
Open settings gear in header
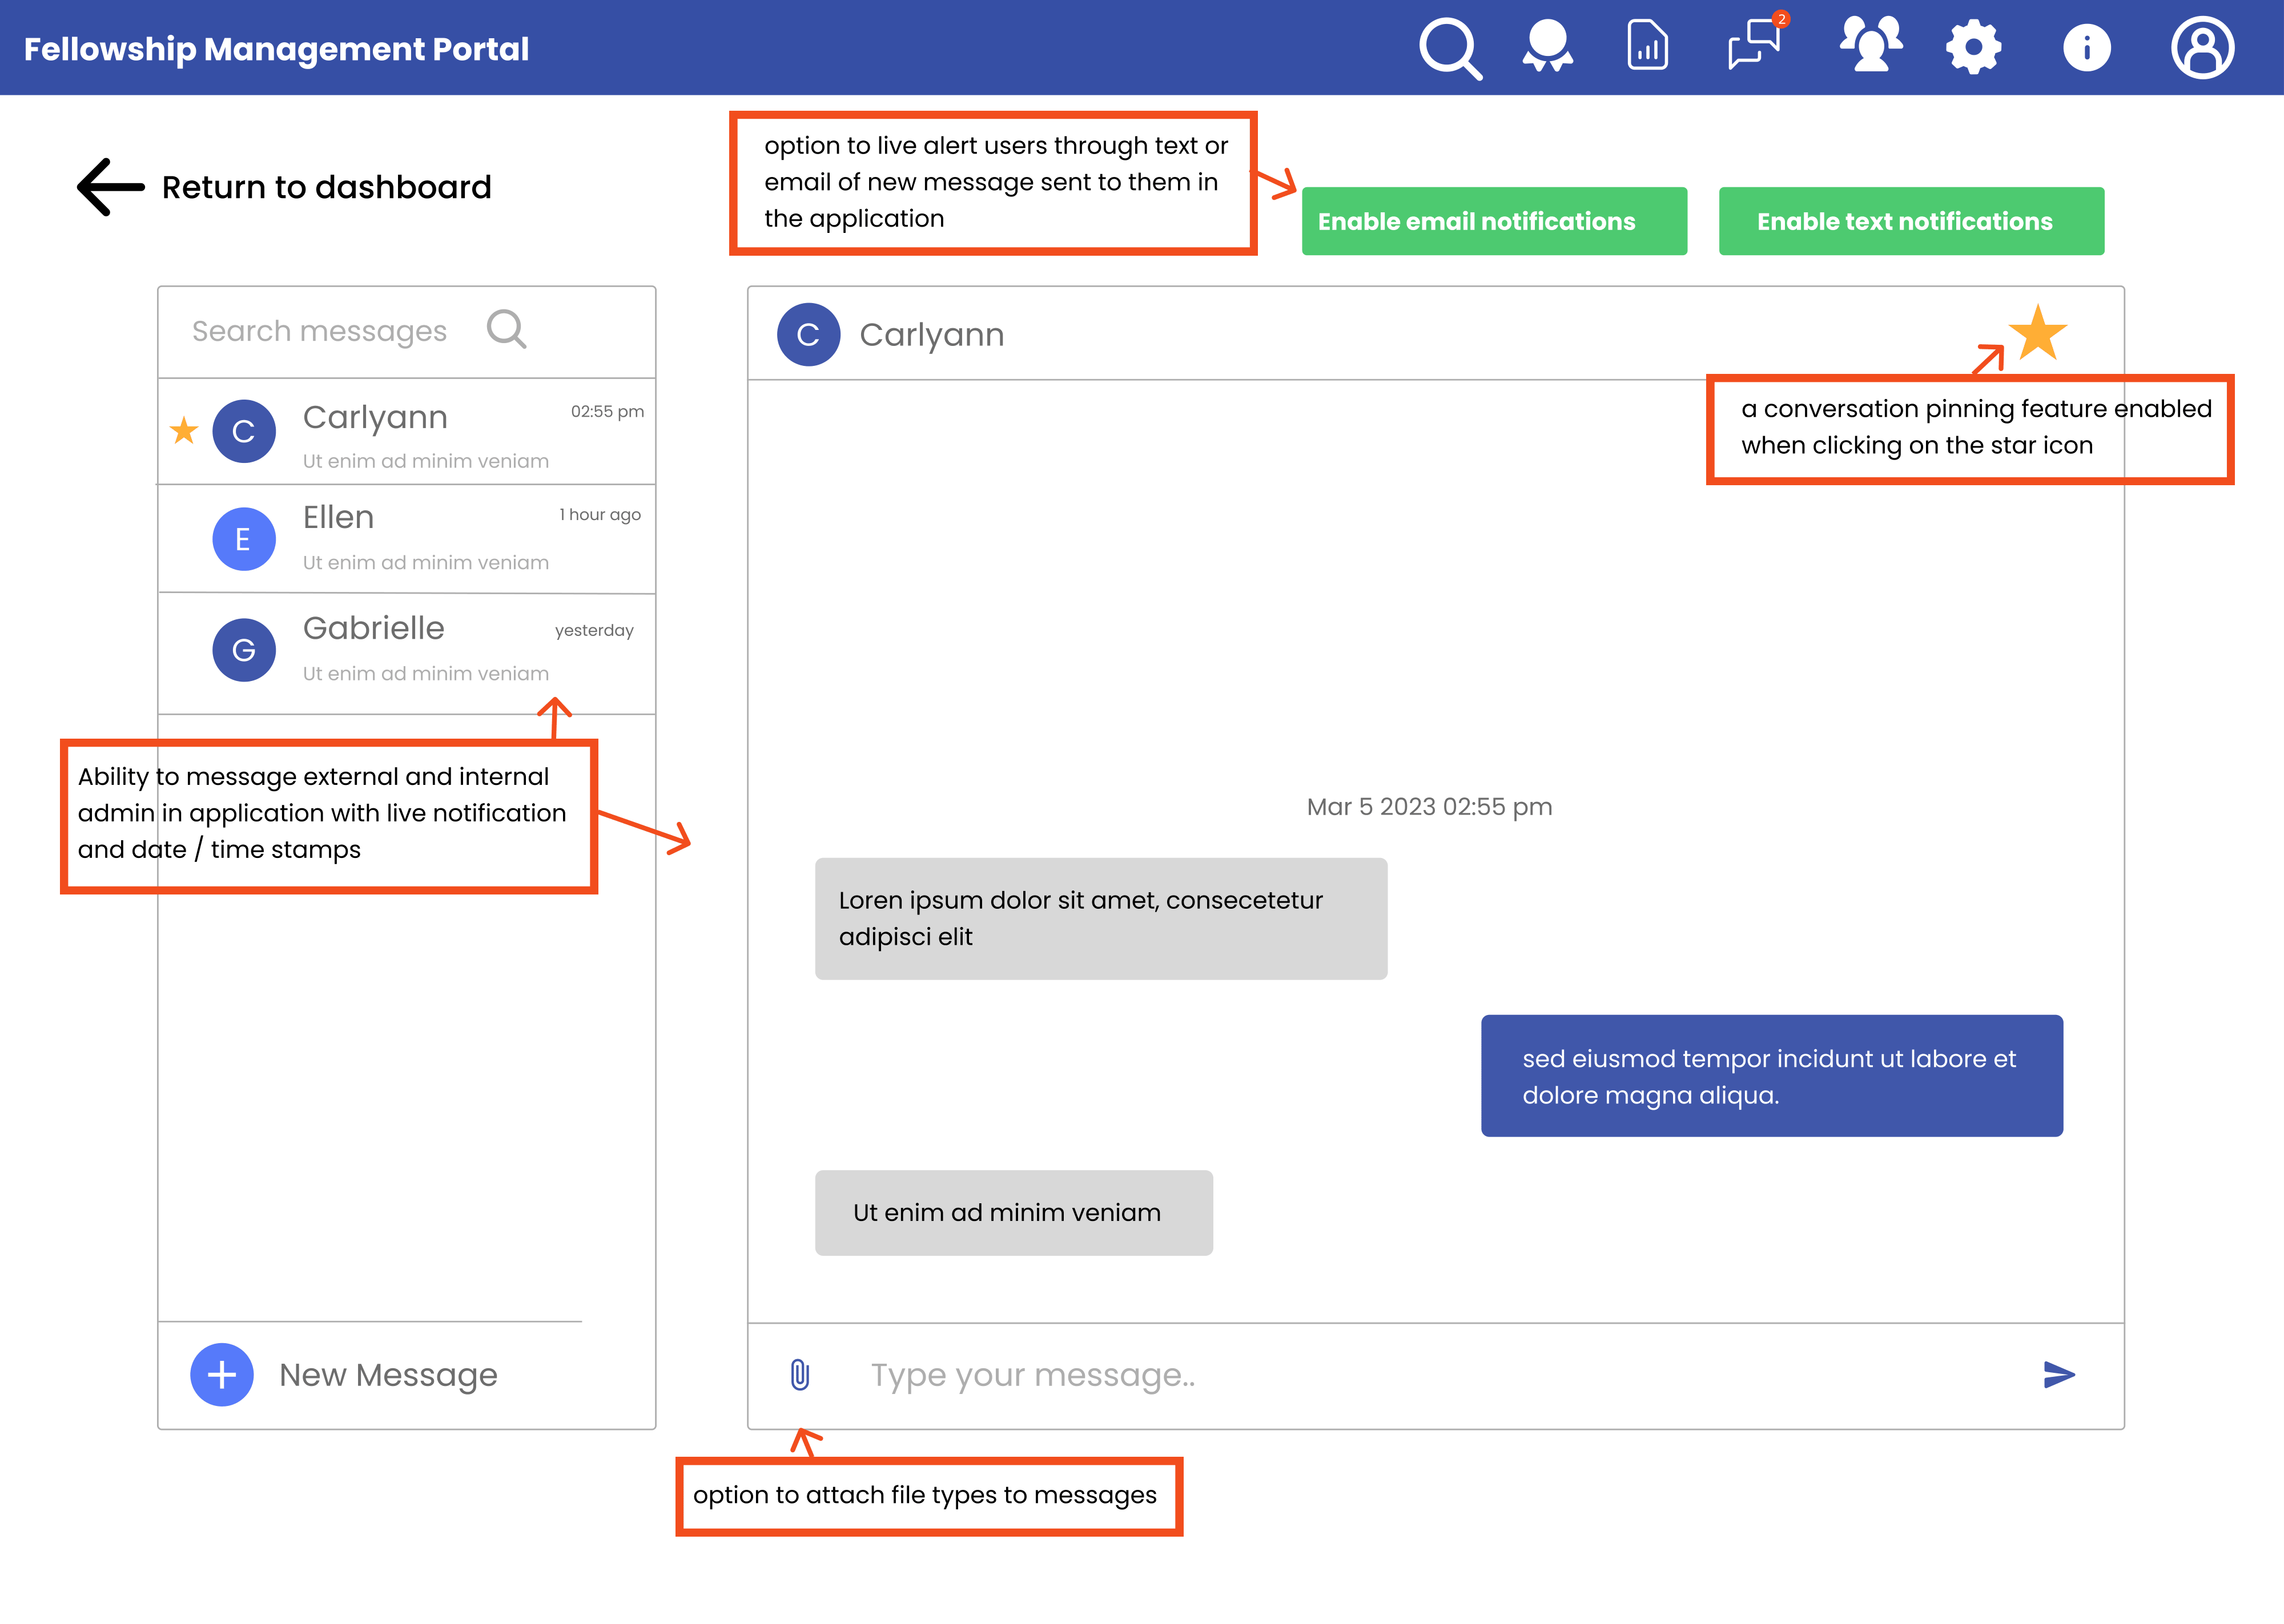point(1974,47)
